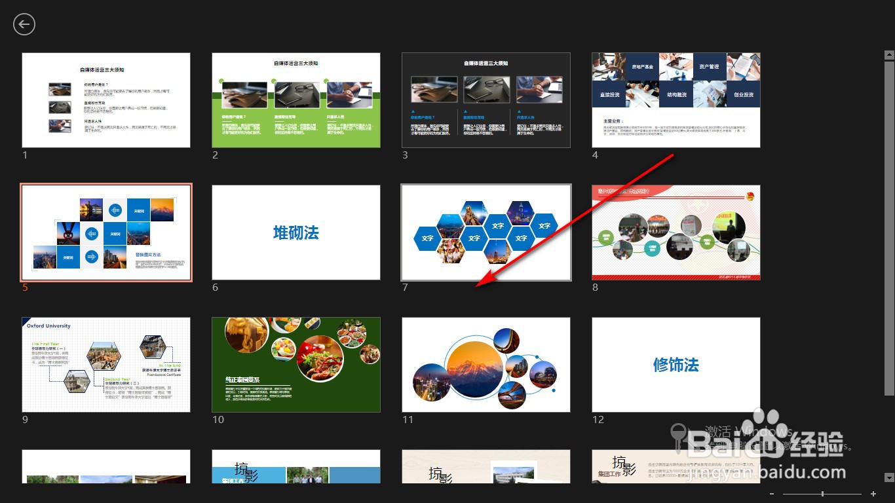Click the scrollbar down arrow
Screen dimensions: 895x503
[889, 478]
